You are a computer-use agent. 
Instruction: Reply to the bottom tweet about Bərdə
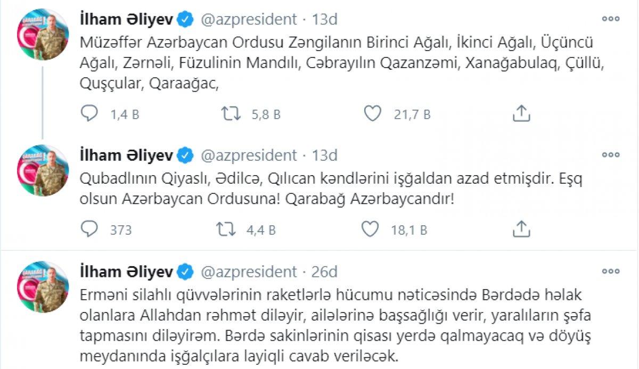pyautogui.click(x=90, y=367)
